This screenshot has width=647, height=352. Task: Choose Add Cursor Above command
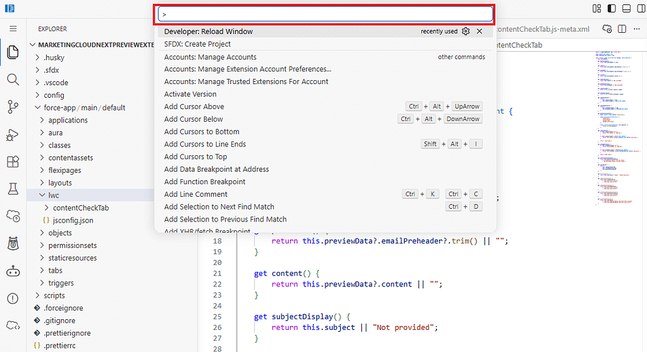(x=325, y=107)
